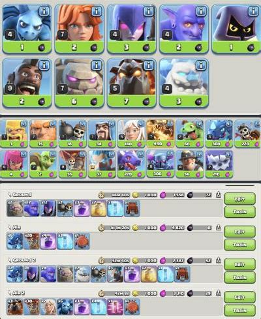Open info for the Minion card
Screen dimensions: 261x319
[44, 11]
